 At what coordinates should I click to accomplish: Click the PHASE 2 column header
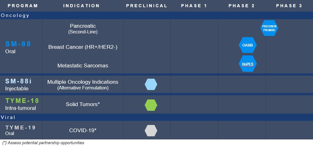[x=242, y=6]
